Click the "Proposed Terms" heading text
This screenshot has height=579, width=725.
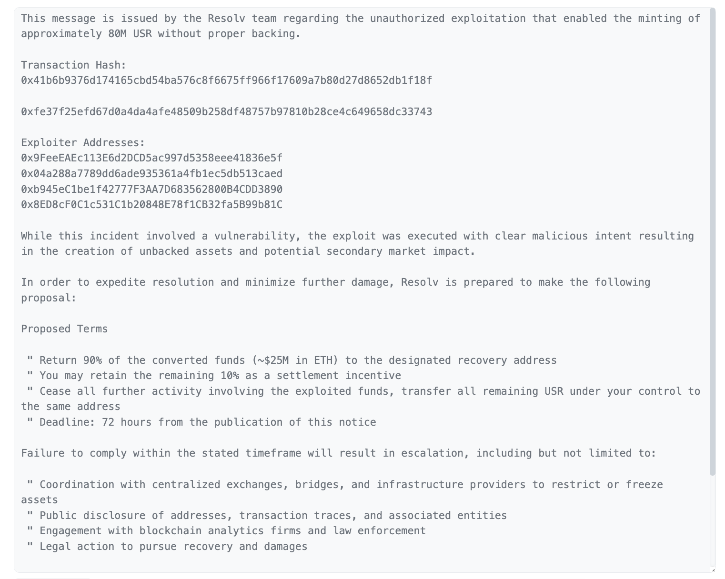(64, 329)
